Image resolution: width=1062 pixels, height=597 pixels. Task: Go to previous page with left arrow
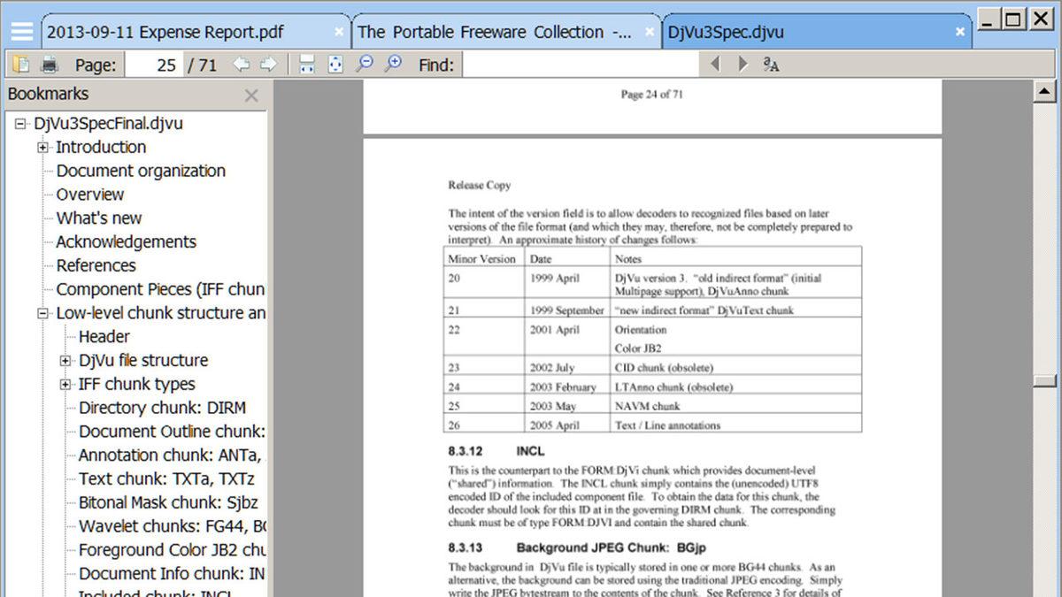tap(240, 64)
